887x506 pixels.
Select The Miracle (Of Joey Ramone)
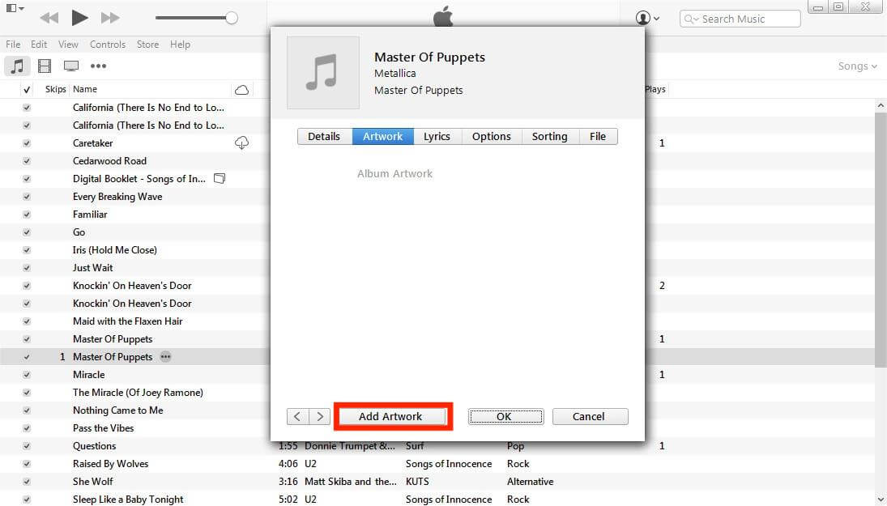[x=138, y=393]
